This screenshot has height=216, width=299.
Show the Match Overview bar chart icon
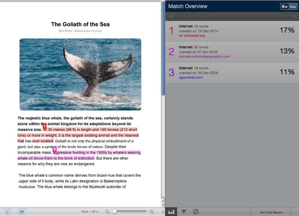[x=171, y=212]
